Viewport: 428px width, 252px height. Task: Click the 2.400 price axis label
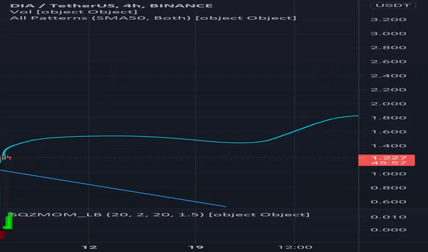[389, 76]
